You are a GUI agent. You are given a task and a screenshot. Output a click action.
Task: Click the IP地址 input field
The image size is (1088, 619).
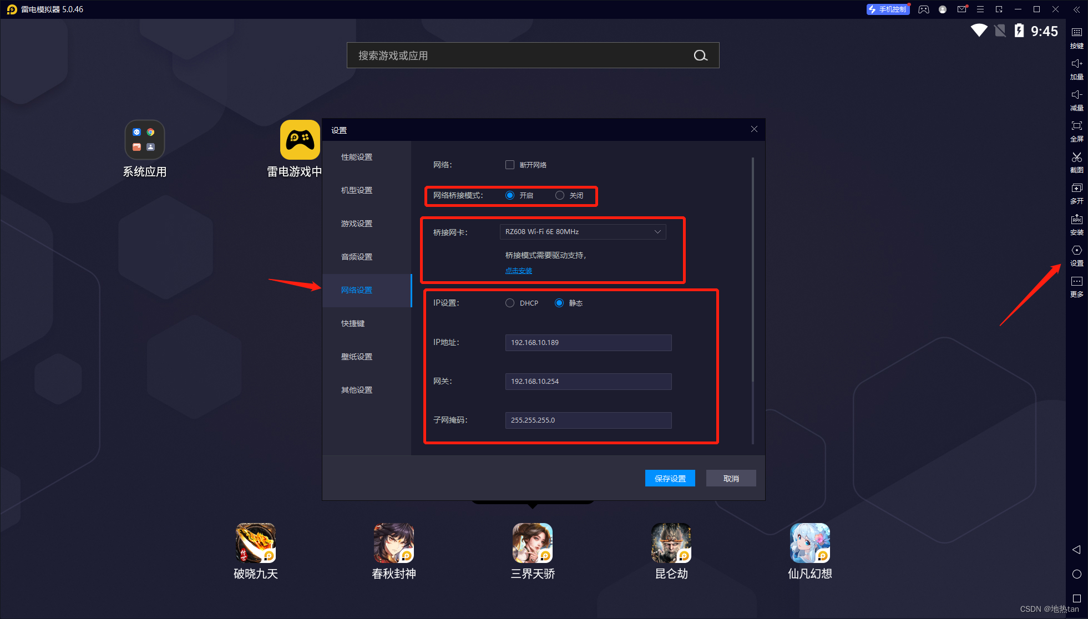(588, 342)
